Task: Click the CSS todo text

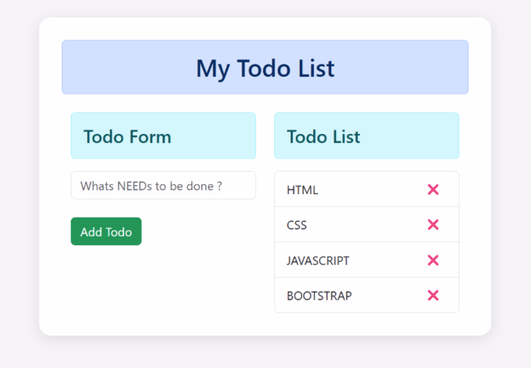Action: 297,225
